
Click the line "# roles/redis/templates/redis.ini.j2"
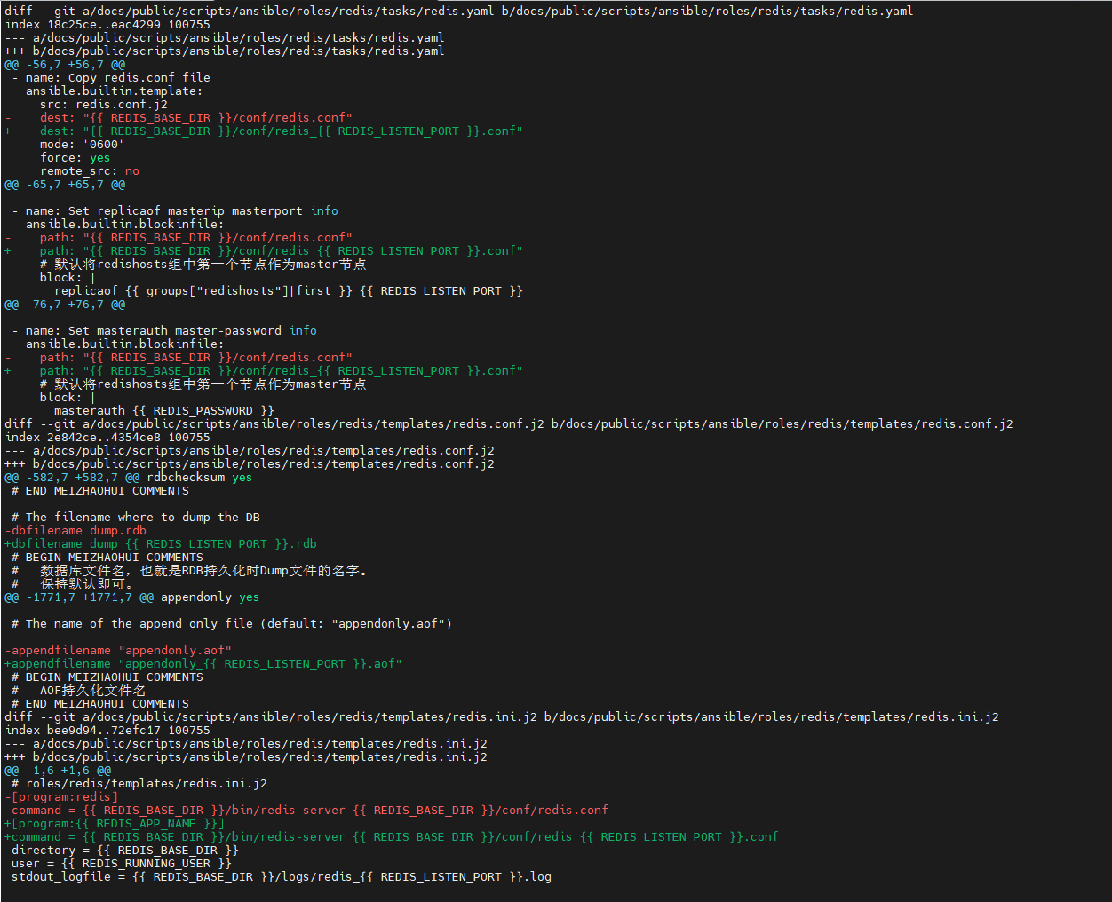click(x=139, y=783)
